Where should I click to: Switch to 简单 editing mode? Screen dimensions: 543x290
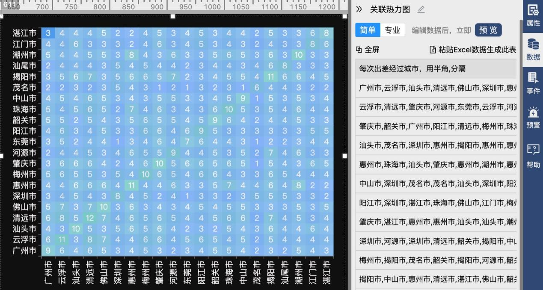[368, 30]
